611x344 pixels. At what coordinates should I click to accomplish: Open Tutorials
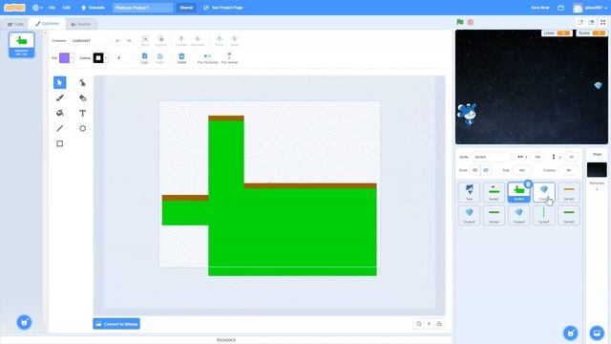(93, 8)
